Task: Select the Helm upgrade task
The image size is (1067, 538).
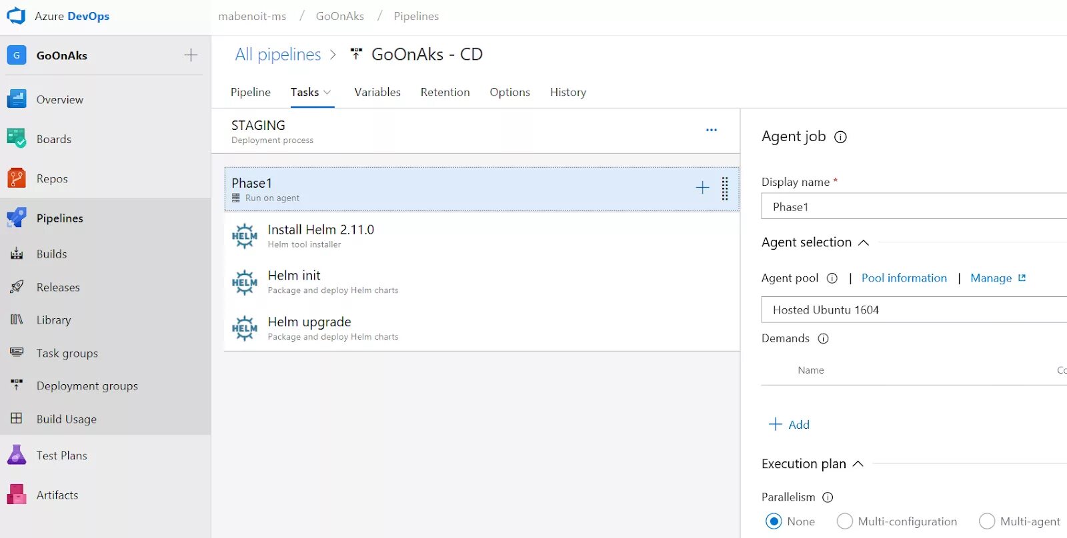Action: pyautogui.click(x=482, y=328)
